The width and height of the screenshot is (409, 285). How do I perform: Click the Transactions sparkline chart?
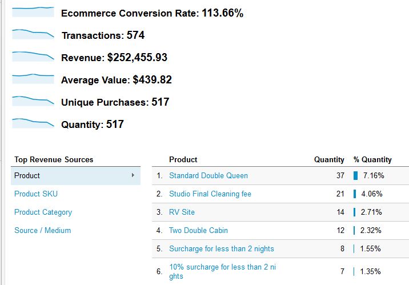point(33,34)
